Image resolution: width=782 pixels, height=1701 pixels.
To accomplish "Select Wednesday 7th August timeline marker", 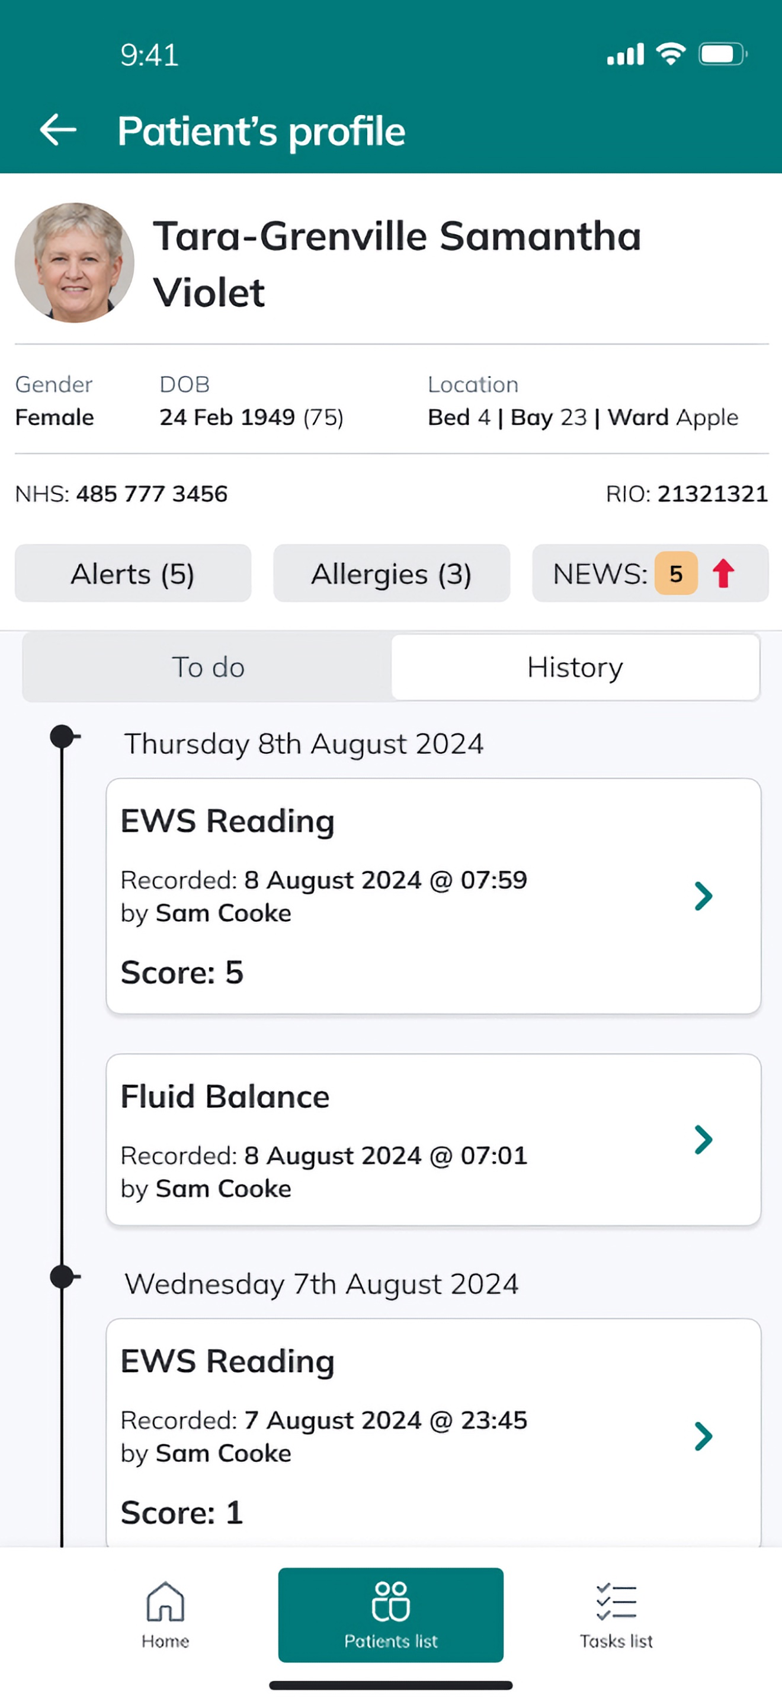I will point(63,1276).
